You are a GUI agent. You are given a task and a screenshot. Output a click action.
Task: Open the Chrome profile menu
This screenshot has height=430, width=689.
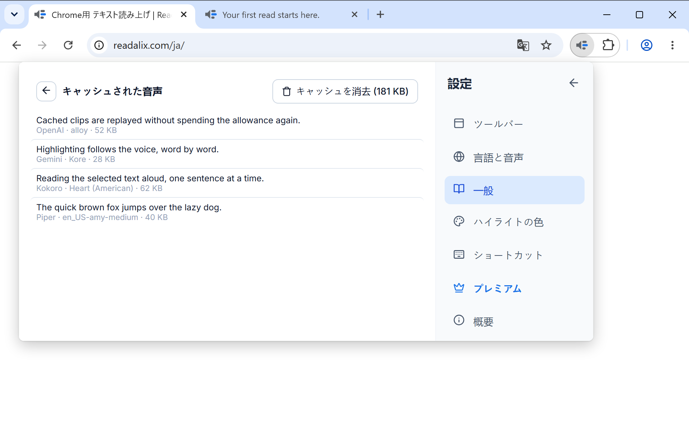(646, 45)
